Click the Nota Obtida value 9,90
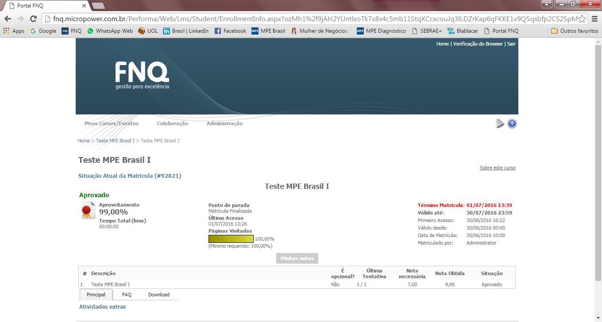The image size is (602, 322). [450, 284]
